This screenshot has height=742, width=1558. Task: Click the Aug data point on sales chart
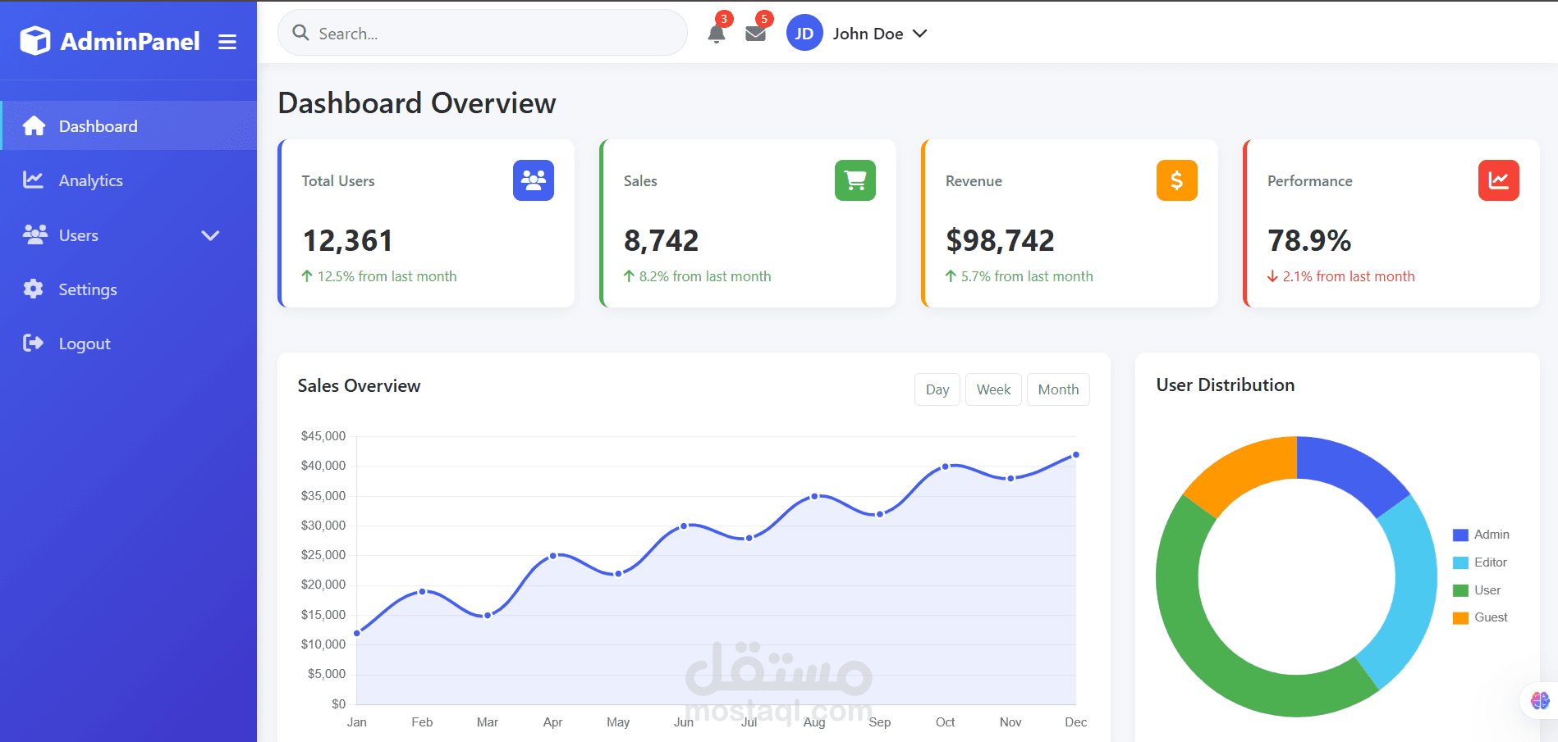click(814, 496)
